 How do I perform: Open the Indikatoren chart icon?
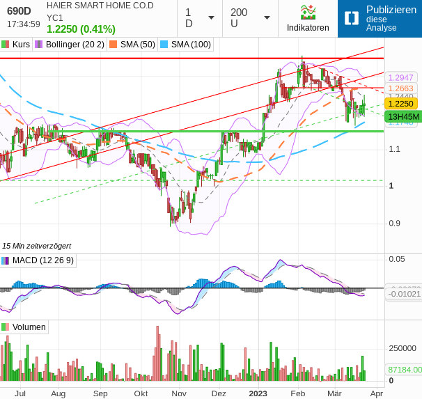click(x=308, y=12)
